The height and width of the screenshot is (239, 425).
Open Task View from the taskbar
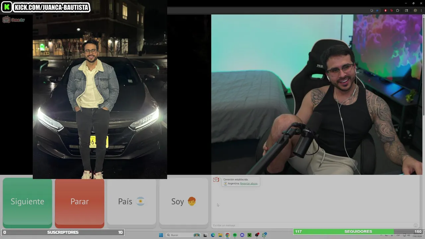205,235
